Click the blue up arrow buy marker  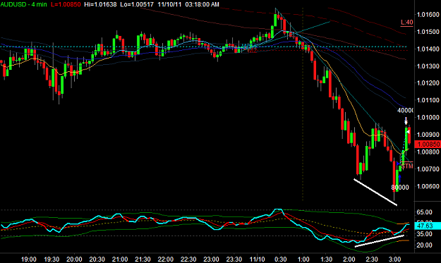pyautogui.click(x=399, y=178)
